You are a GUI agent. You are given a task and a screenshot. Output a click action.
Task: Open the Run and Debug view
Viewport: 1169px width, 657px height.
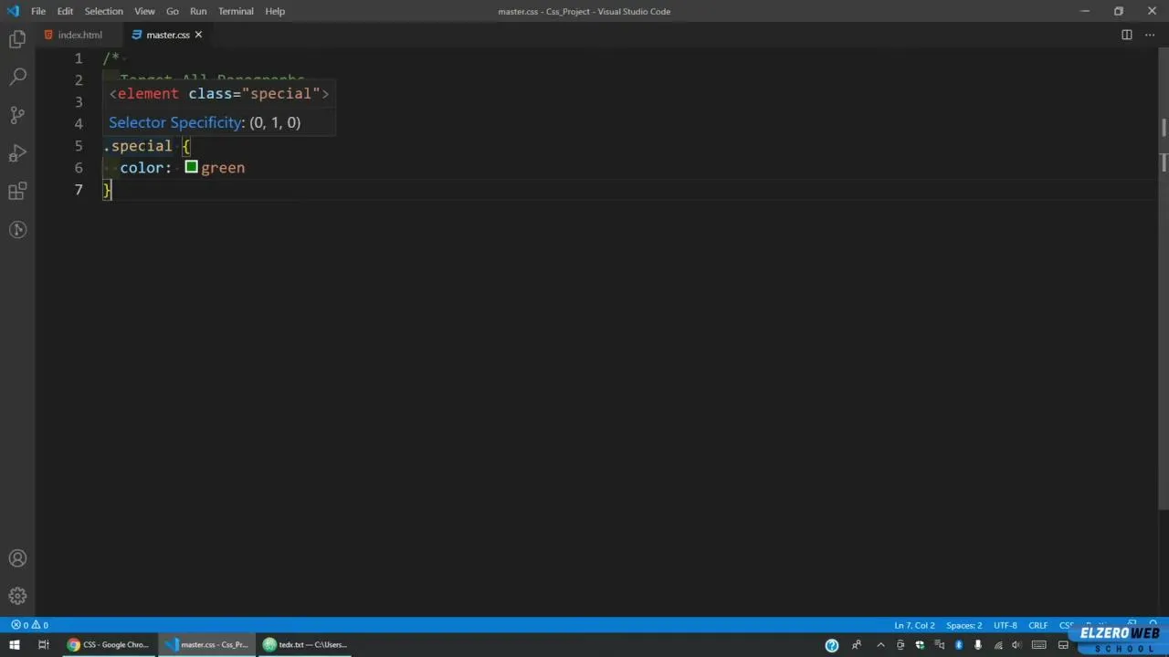pos(17,153)
